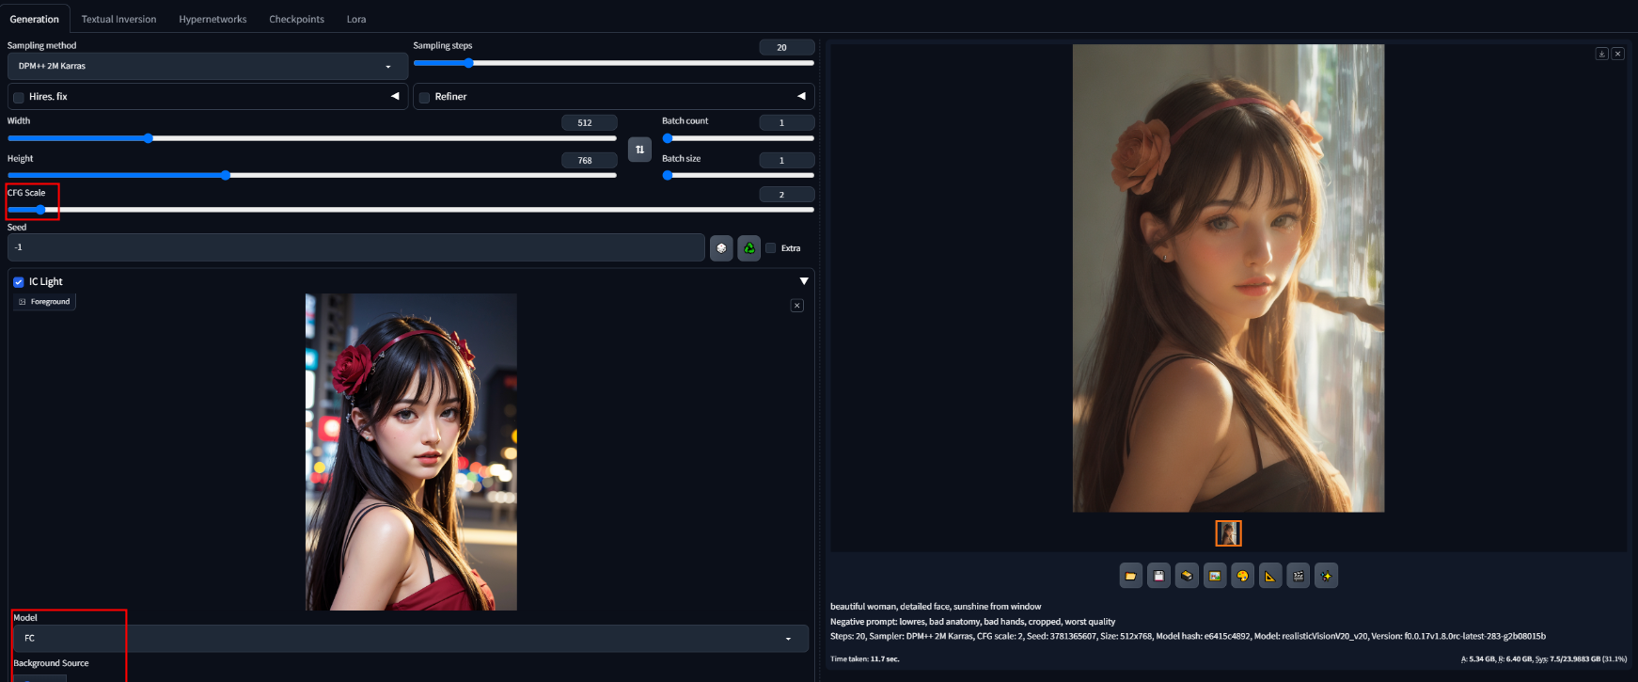The width and height of the screenshot is (1638, 682).
Task: Click the Sampling steps value field
Action: (787, 47)
